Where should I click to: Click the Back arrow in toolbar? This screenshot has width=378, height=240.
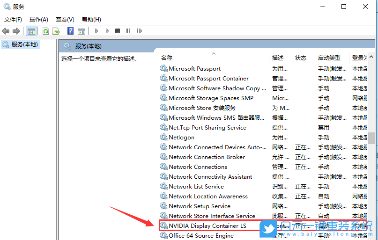[6, 31]
